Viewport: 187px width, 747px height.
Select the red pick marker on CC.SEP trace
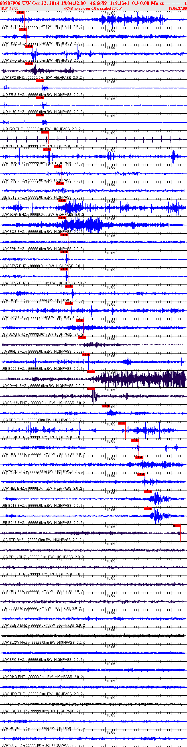tap(106, 406)
